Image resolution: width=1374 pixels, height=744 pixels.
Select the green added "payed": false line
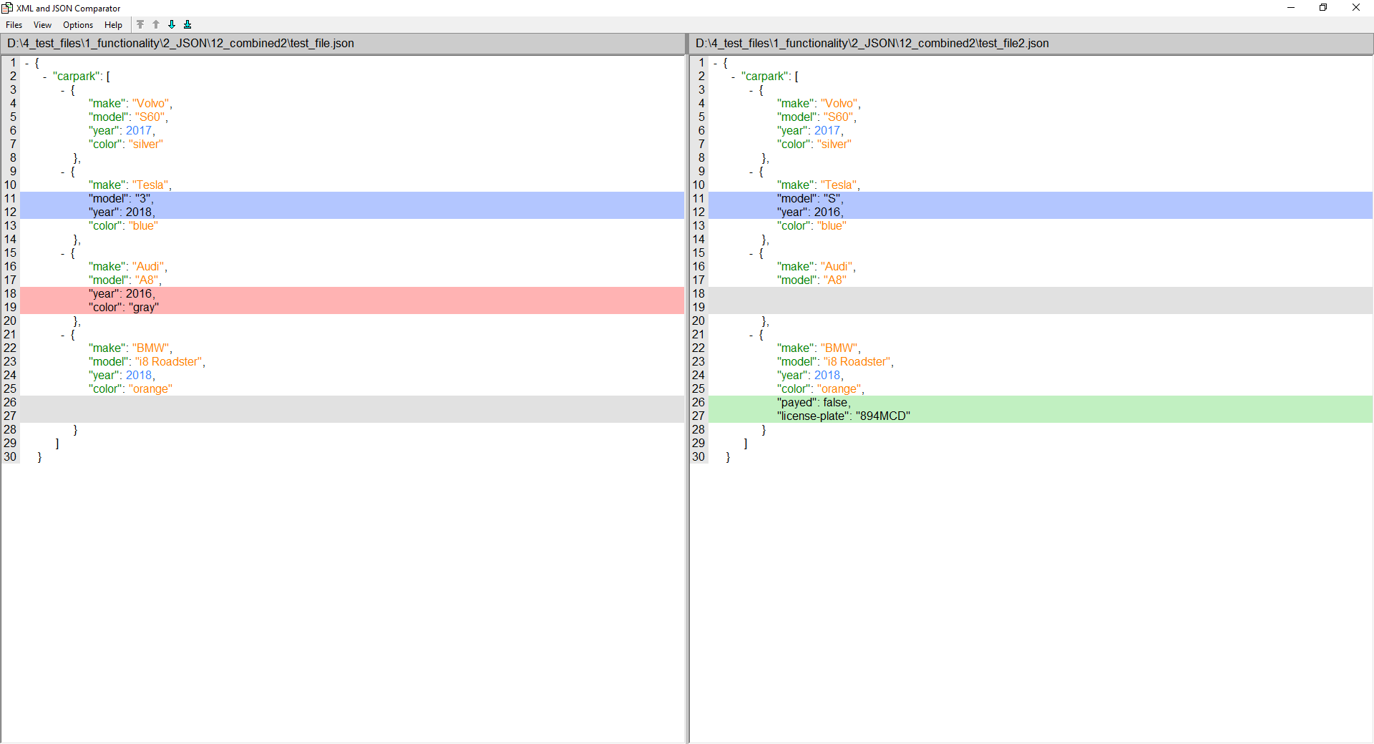coord(814,403)
